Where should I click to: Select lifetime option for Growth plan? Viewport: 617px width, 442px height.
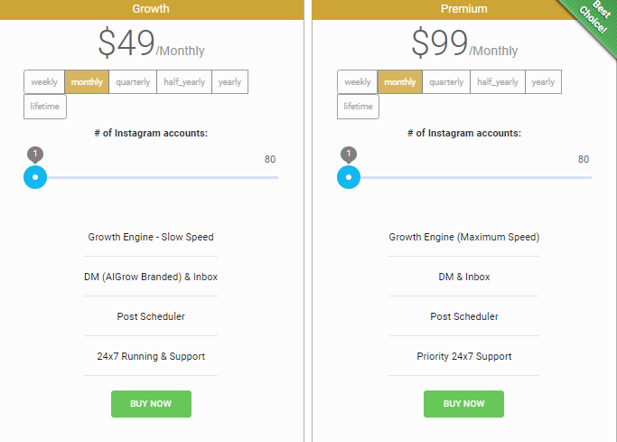point(45,107)
